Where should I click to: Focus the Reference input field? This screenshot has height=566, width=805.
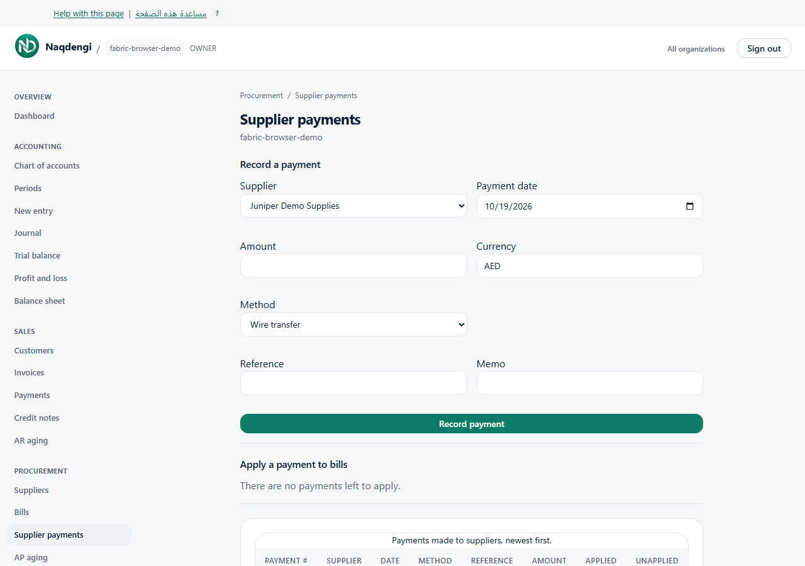353,383
